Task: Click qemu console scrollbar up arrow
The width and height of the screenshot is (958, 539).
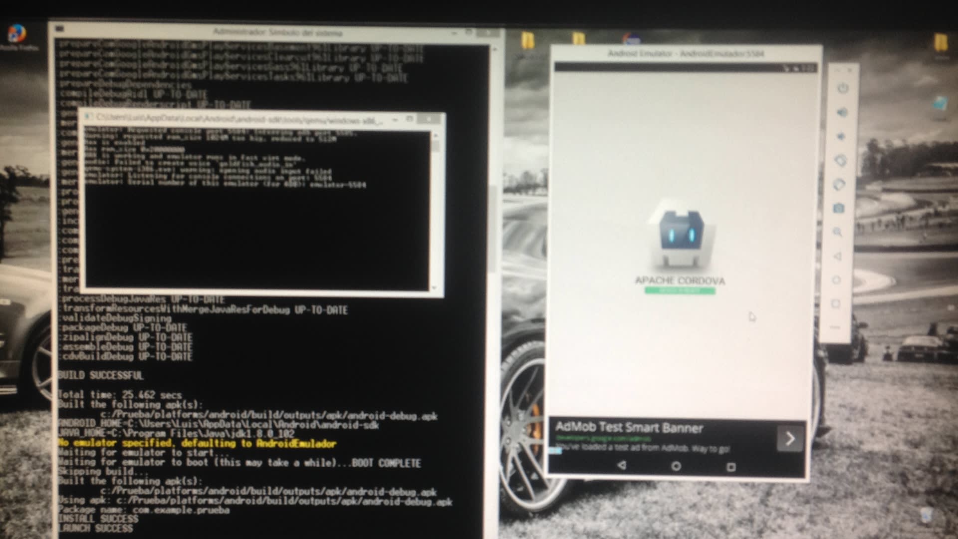Action: pyautogui.click(x=436, y=135)
